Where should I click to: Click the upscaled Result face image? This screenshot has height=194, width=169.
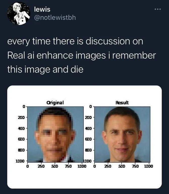click(x=122, y=134)
